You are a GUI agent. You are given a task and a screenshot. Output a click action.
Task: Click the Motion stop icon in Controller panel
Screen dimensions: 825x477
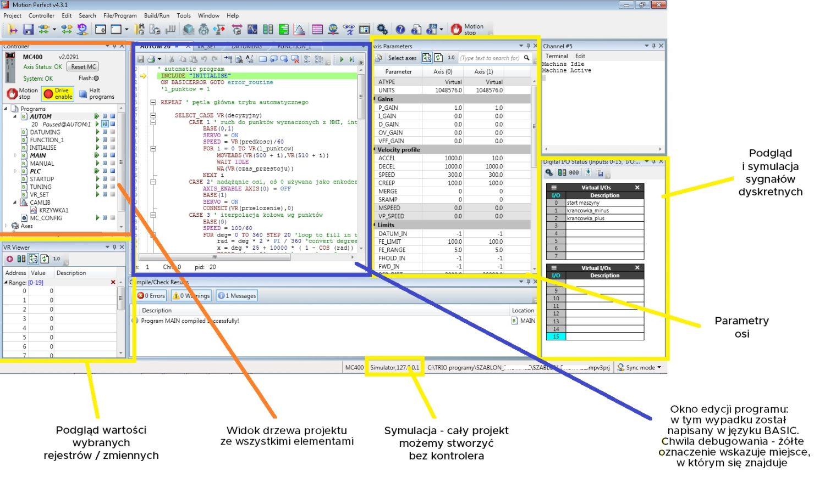(12, 94)
